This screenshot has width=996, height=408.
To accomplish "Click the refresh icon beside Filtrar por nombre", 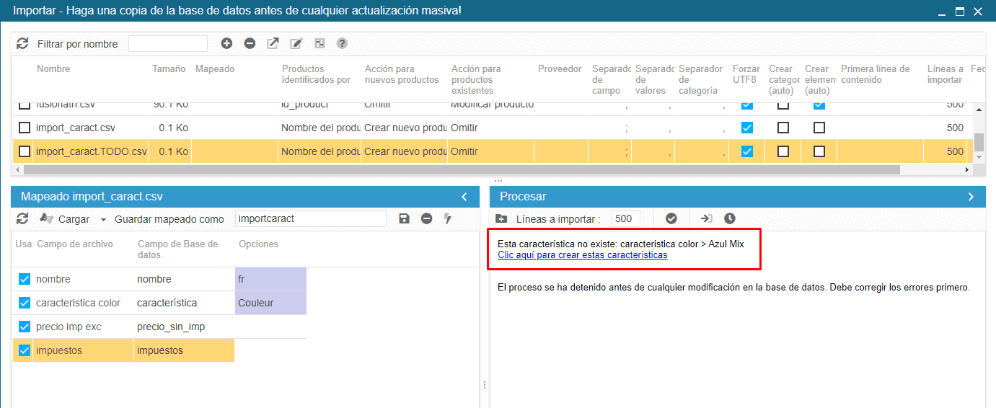I will tap(22, 44).
